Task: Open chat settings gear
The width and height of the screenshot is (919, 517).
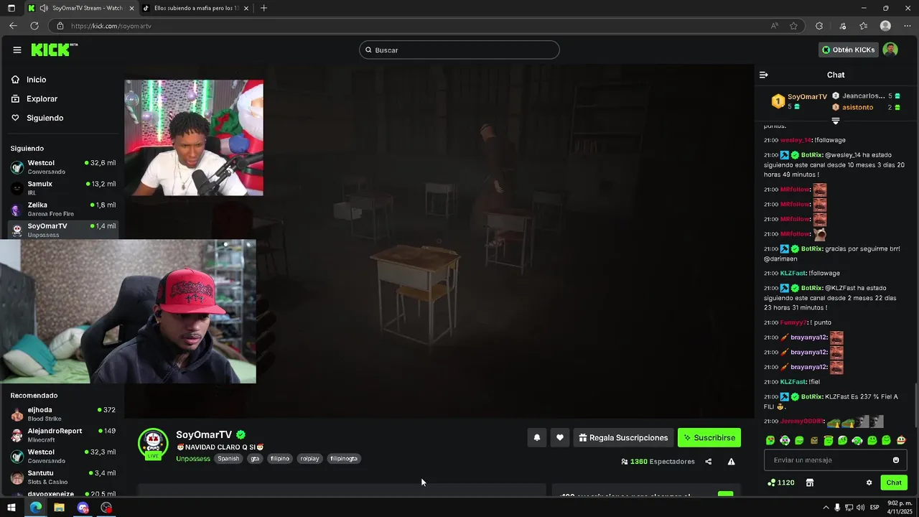Action: coord(869,483)
